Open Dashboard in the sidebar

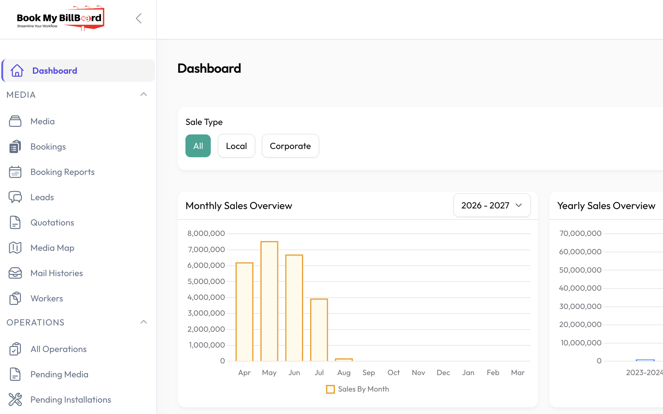pos(78,71)
